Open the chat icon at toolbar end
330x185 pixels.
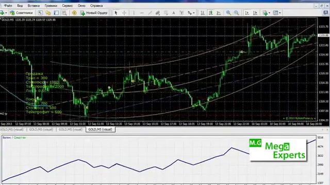tap(326, 13)
